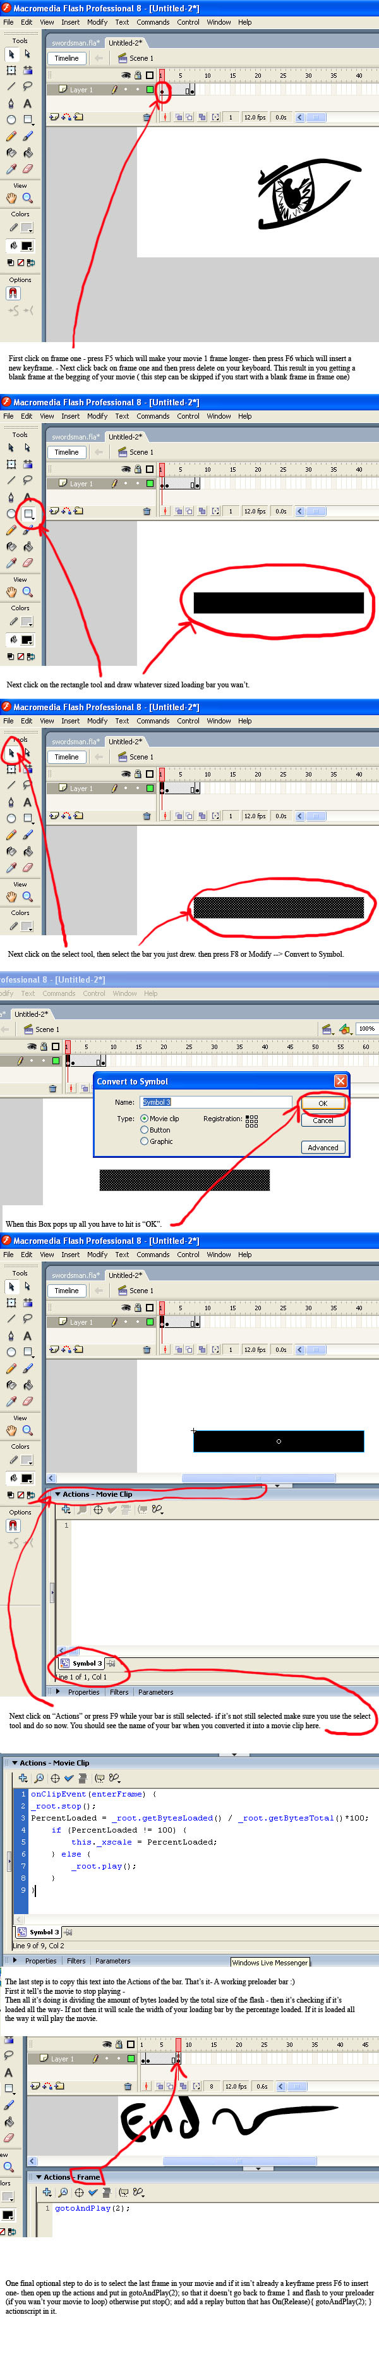Pick the Eyedropper tool in eye-drawing window
The height and width of the screenshot is (2358, 379).
11,169
